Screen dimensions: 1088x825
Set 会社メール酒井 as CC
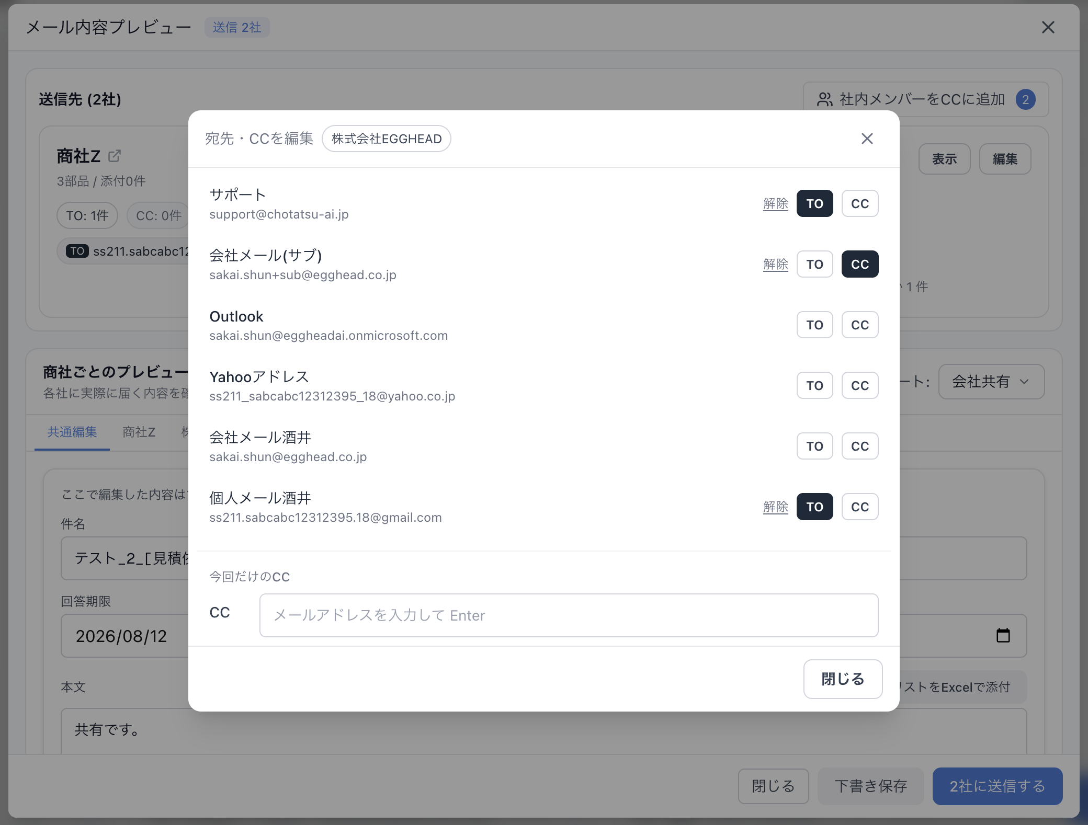coord(859,446)
